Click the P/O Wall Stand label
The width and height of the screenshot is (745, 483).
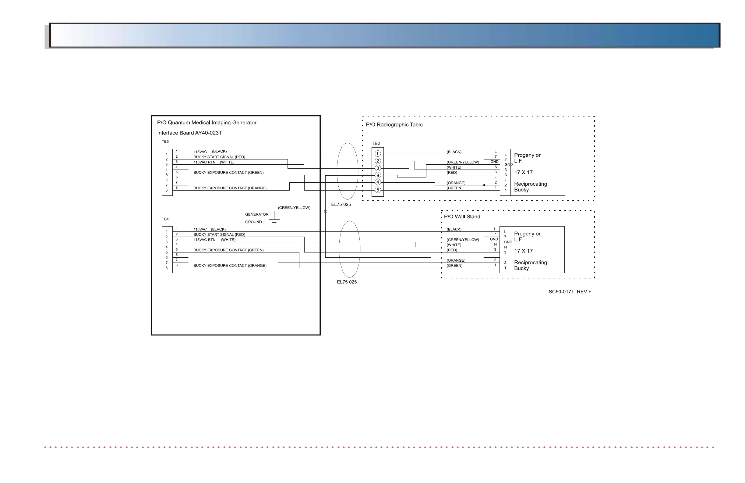pyautogui.click(x=462, y=216)
